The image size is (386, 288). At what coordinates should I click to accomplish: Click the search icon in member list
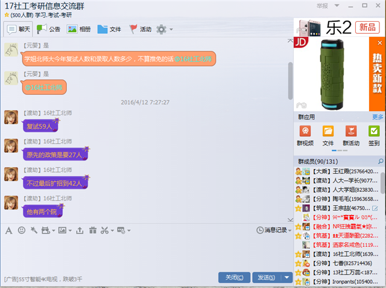tap(380, 161)
